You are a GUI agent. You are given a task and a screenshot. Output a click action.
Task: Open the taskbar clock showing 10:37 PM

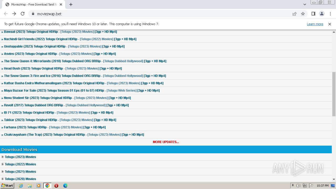[322, 186]
